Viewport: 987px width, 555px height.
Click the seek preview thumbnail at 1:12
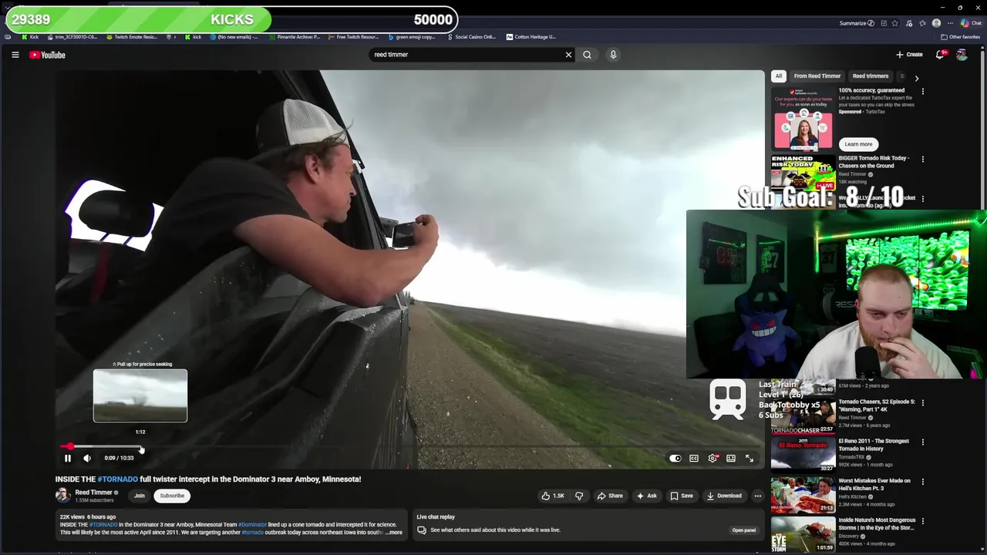[140, 395]
